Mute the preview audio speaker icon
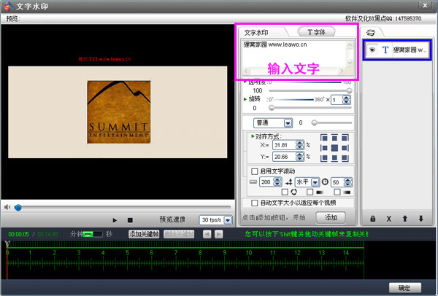 point(7,207)
